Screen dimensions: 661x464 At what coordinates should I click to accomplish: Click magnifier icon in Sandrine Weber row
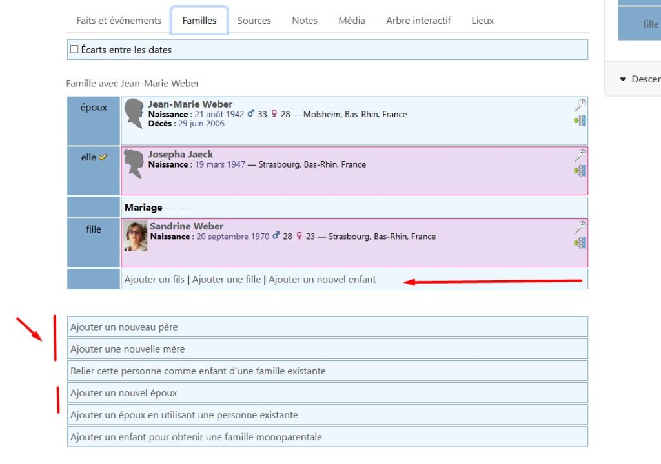[580, 227]
